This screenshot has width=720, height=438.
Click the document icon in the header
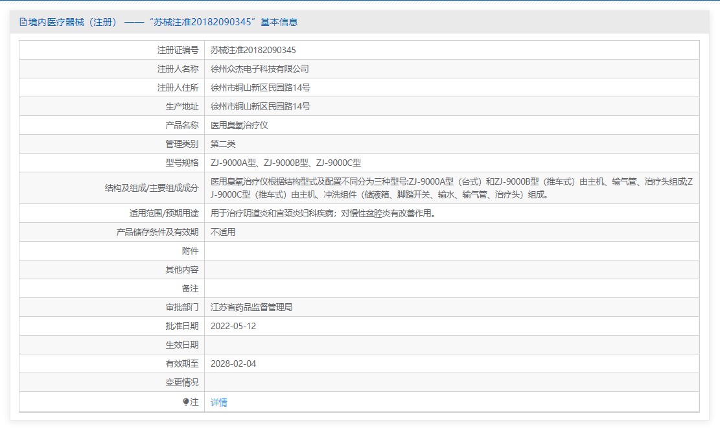coord(23,22)
